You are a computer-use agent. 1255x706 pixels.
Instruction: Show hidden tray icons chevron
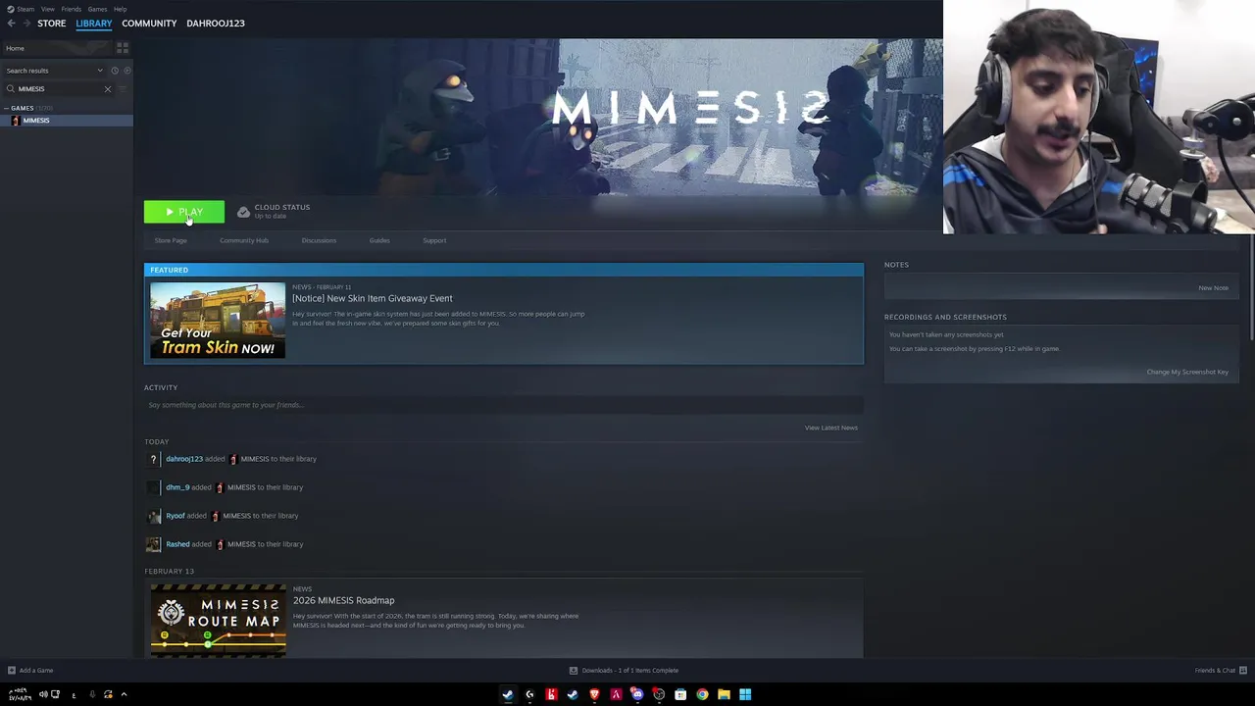pos(124,694)
